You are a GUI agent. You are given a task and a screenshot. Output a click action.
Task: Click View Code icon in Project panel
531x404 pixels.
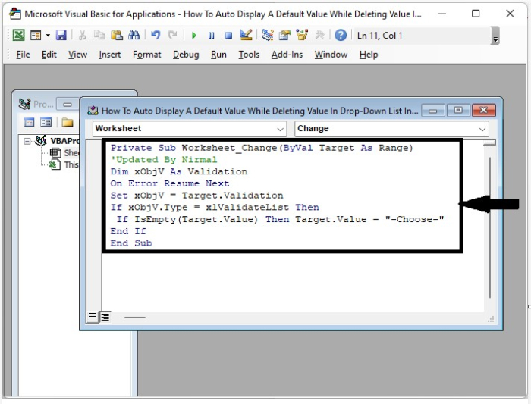coord(29,122)
